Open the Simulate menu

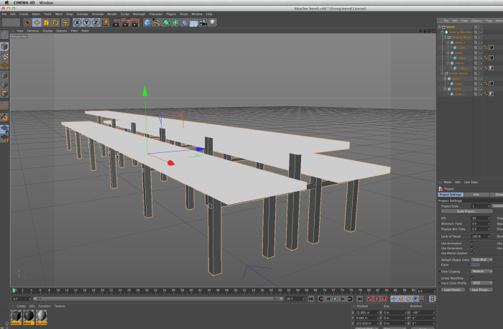click(98, 14)
